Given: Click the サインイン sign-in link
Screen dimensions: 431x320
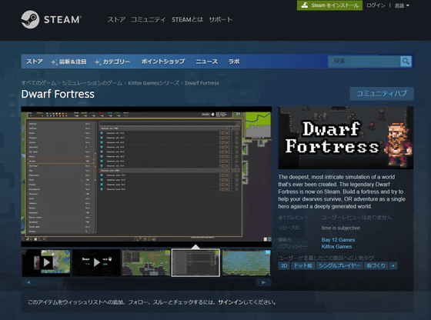Looking at the screenshot, I should (x=231, y=302).
